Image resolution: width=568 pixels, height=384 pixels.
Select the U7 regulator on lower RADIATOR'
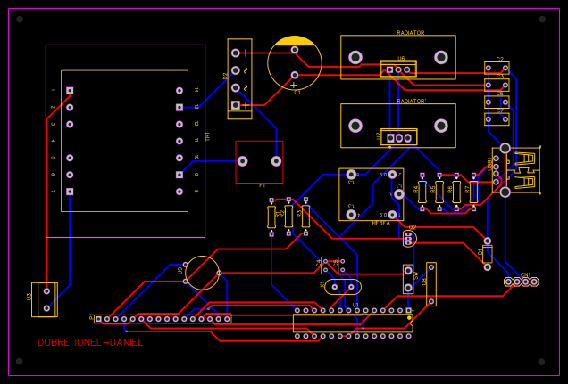coord(398,137)
